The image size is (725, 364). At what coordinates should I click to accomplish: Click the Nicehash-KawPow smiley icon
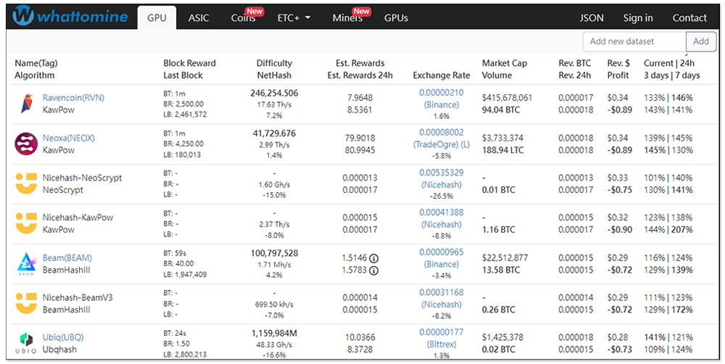tap(26, 223)
